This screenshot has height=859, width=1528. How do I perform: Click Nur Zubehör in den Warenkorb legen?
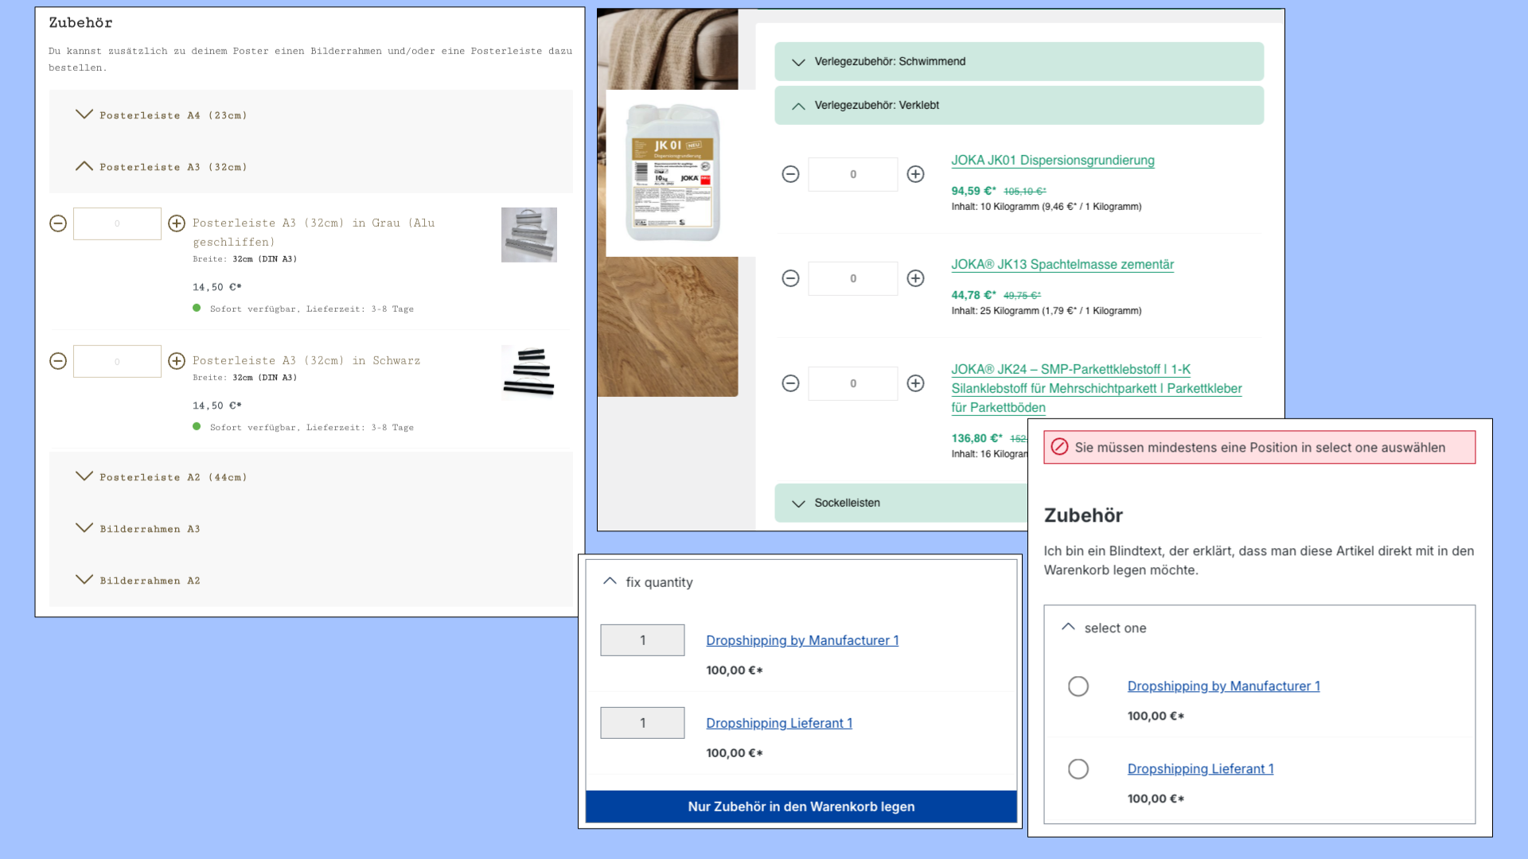801,807
